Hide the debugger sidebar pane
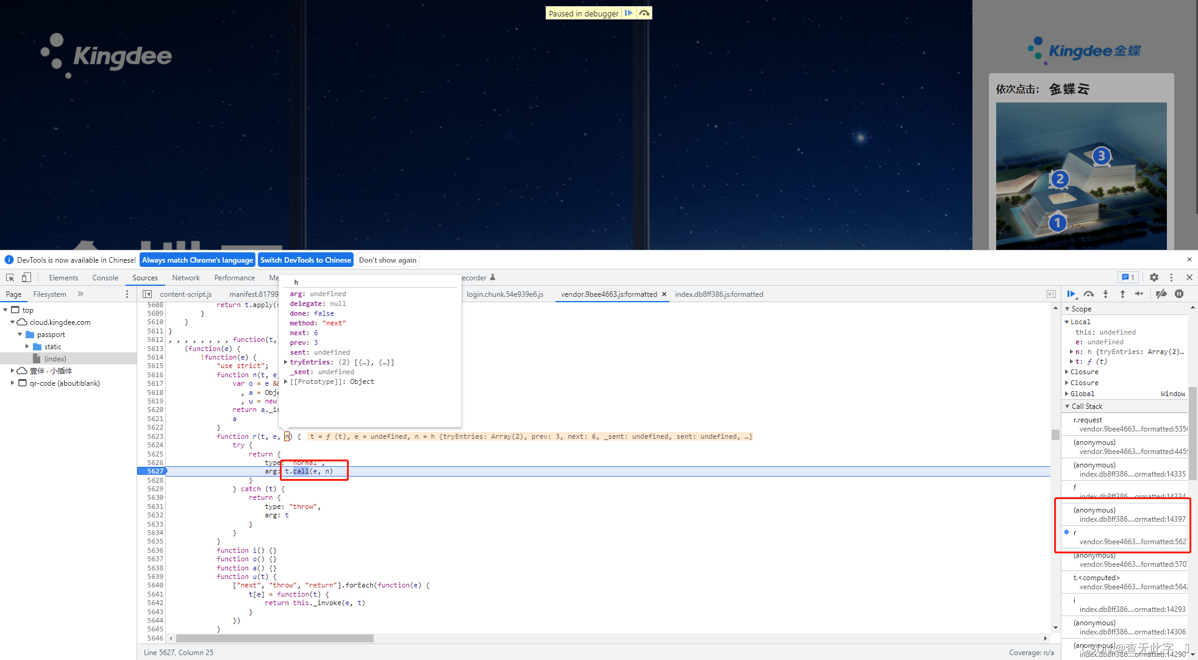Screen dimensions: 1198x660 tap(1051, 294)
